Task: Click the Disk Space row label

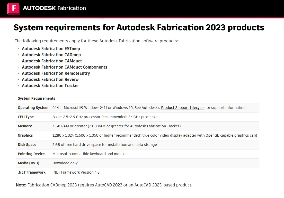Action: (27, 145)
